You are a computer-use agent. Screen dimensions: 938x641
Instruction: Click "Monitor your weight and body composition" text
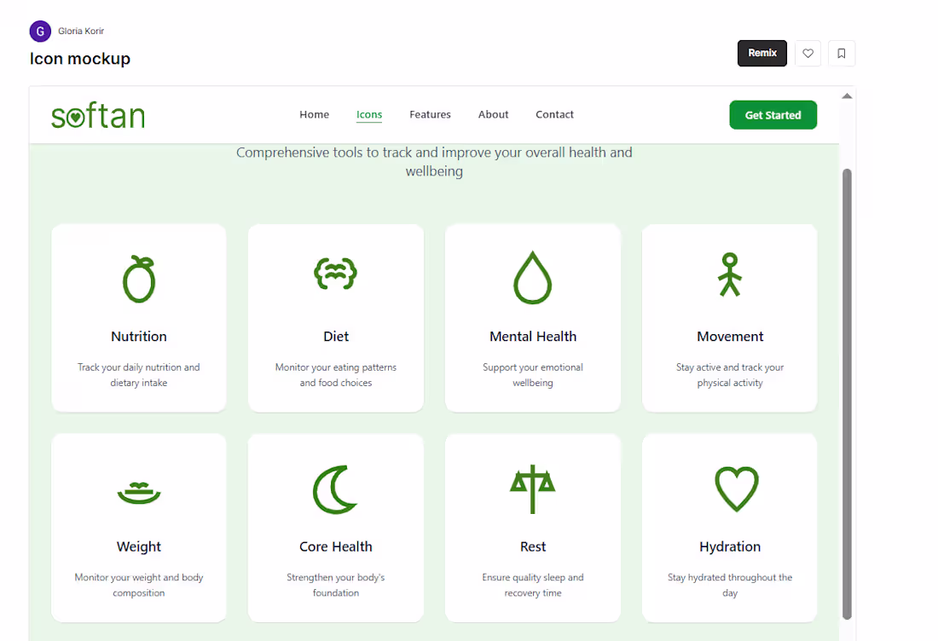[139, 585]
